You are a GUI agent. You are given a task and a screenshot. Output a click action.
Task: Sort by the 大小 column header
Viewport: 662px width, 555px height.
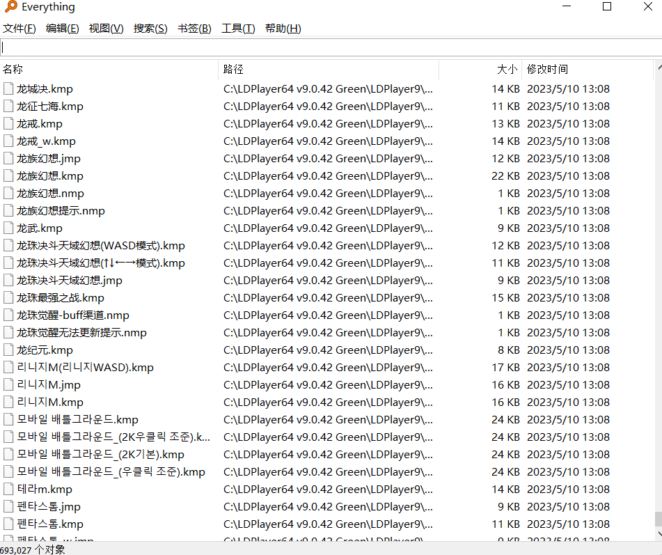481,69
